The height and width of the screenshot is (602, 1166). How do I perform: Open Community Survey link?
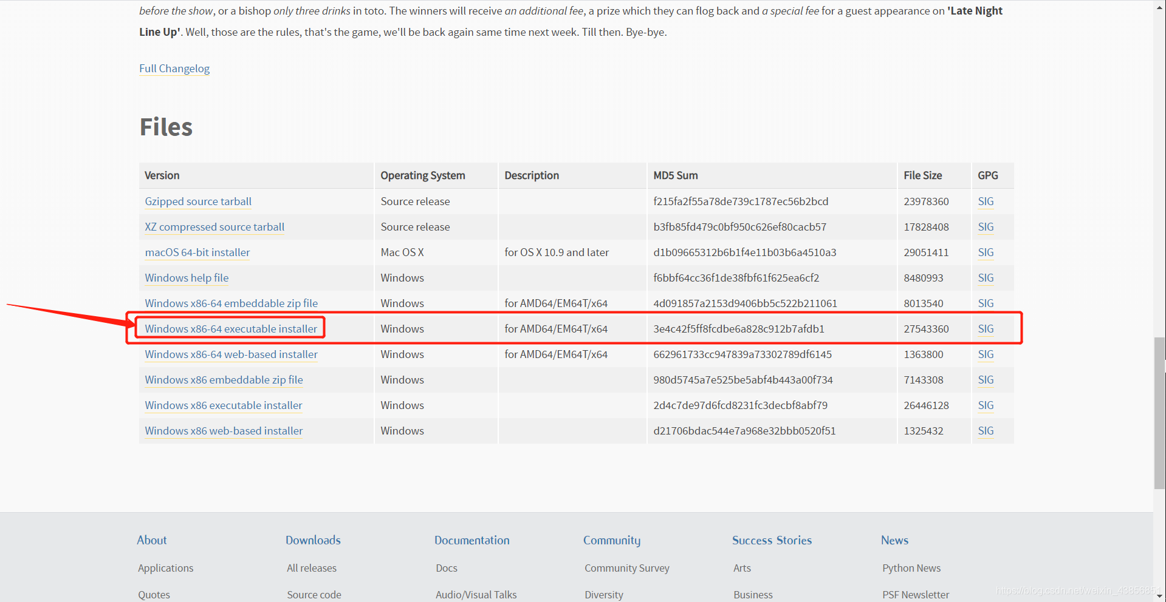[x=627, y=568]
